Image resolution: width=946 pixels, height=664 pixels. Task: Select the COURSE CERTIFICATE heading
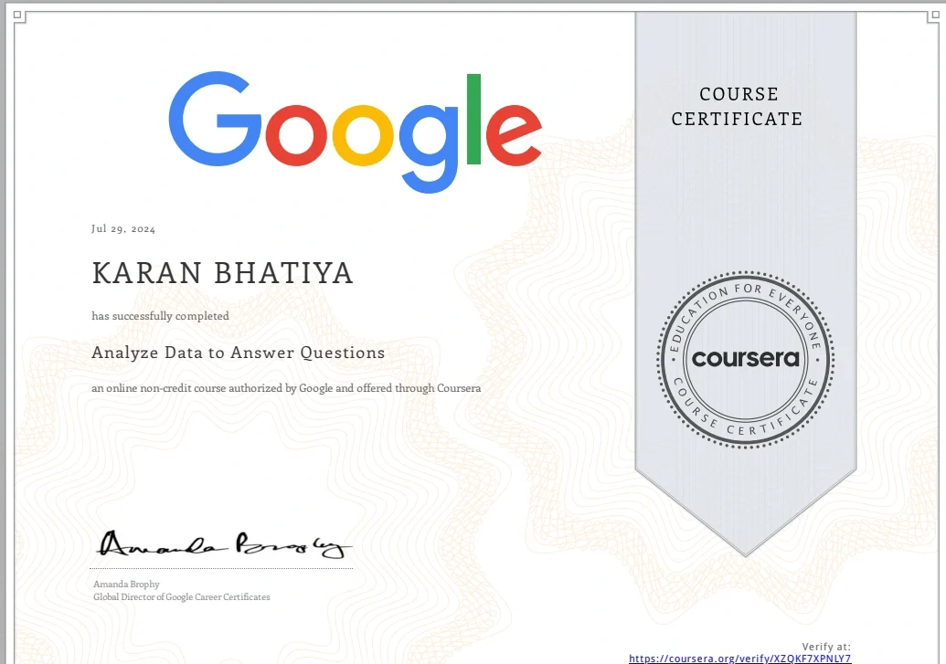click(x=737, y=107)
